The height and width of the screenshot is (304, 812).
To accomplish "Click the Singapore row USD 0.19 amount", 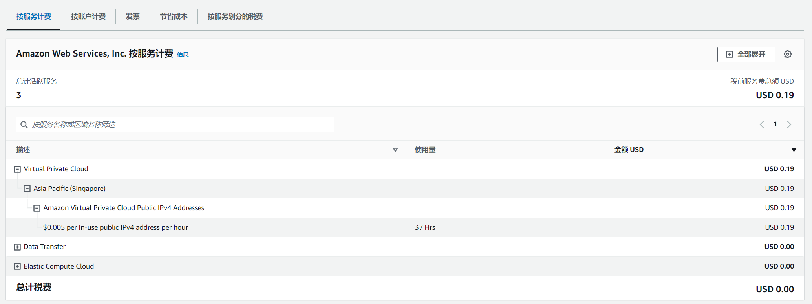I will tap(779, 189).
